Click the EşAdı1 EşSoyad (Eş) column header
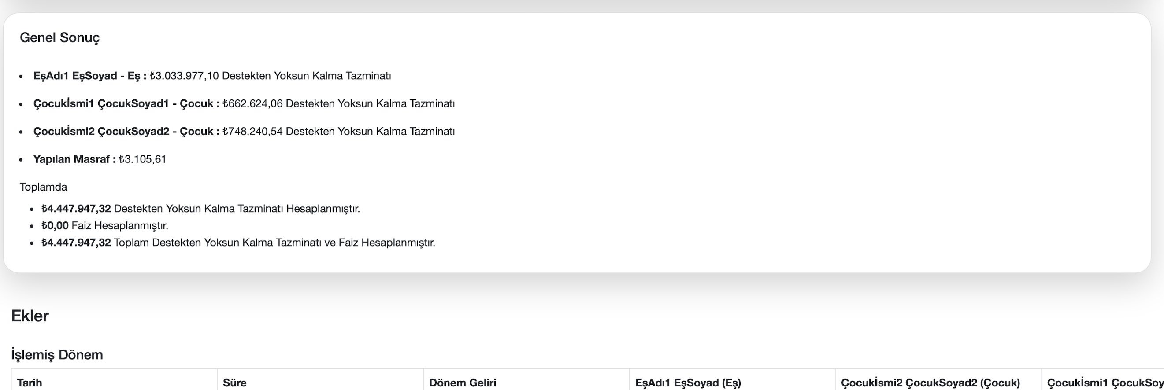 [x=688, y=383]
